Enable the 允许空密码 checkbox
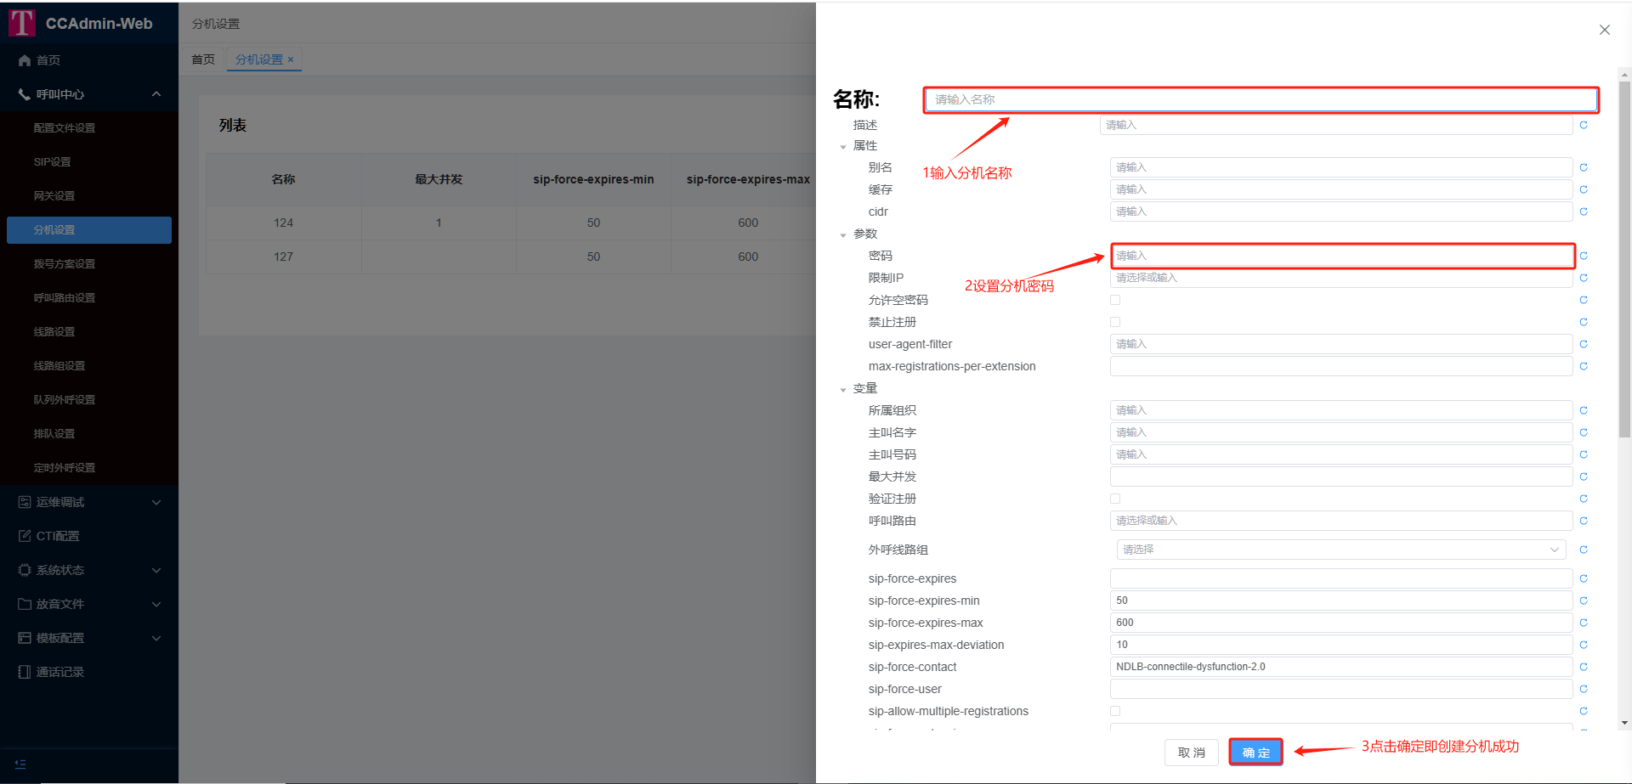 [x=1115, y=300]
